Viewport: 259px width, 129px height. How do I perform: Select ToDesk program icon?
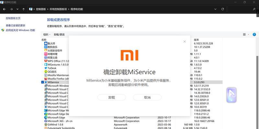pyautogui.click(x=46, y=68)
